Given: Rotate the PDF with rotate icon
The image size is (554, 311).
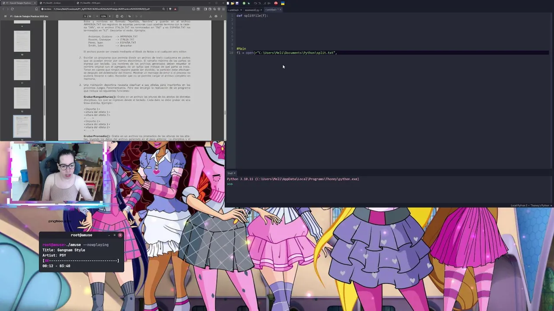Looking at the screenshot, I should point(122,16).
